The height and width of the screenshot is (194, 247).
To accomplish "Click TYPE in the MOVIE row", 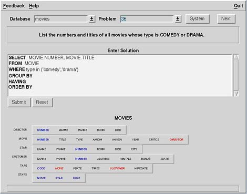I will (x=79, y=140).
